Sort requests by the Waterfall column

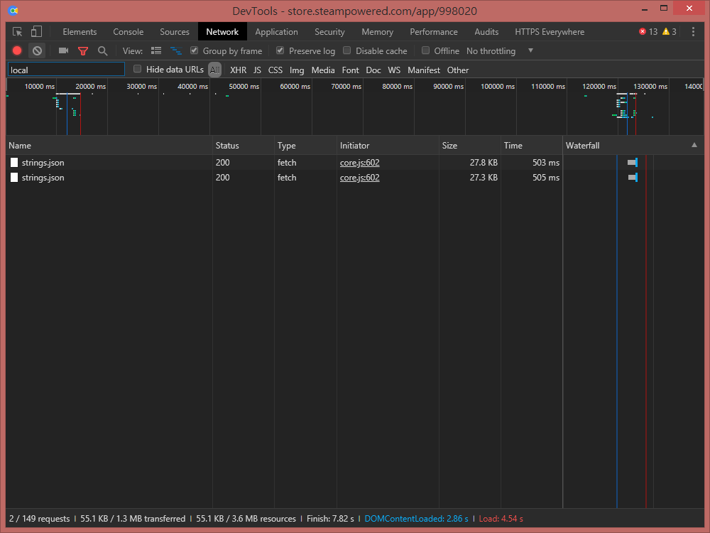582,145
